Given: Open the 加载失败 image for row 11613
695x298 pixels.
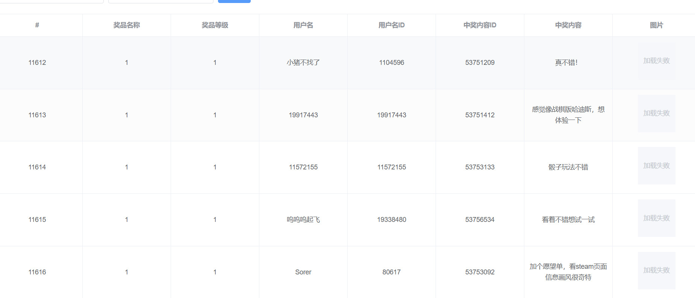Looking at the screenshot, I should point(656,113).
